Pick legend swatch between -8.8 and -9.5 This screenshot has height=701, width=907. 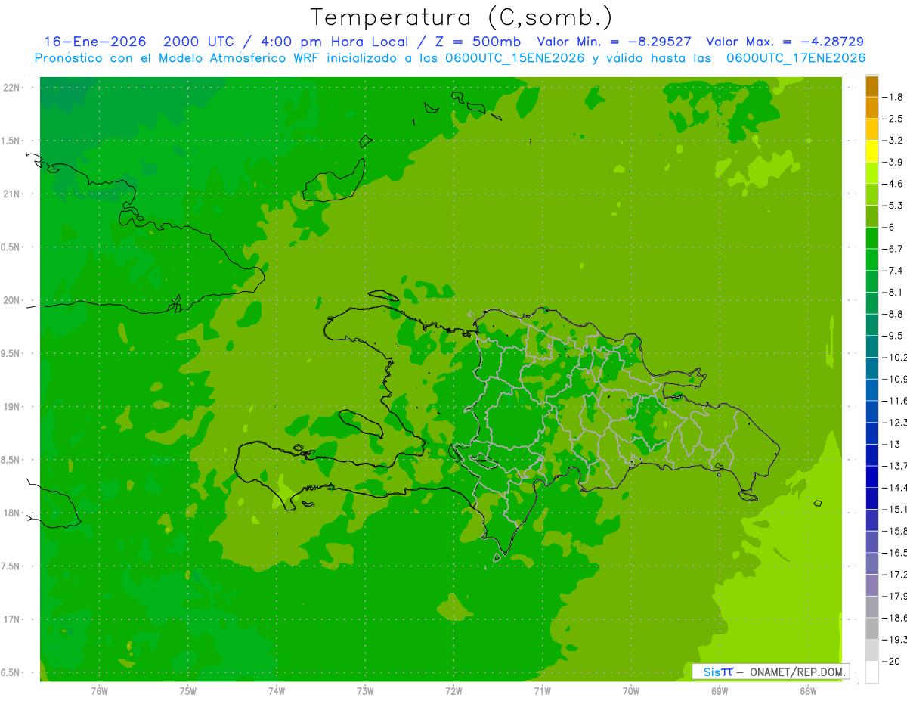click(x=871, y=324)
